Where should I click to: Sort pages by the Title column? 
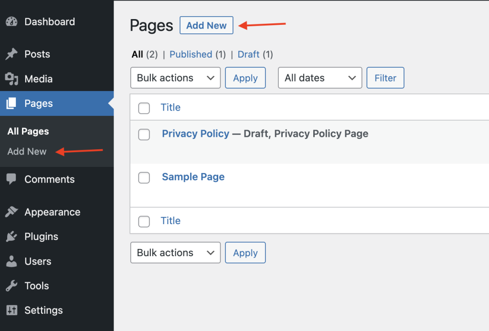point(170,107)
